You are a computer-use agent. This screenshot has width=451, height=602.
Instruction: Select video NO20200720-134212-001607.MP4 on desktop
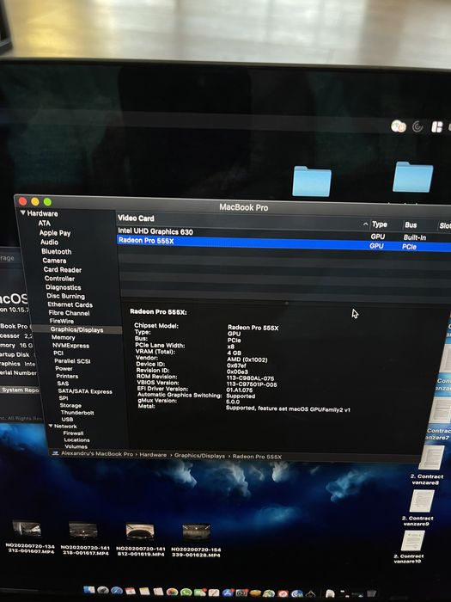29,537
